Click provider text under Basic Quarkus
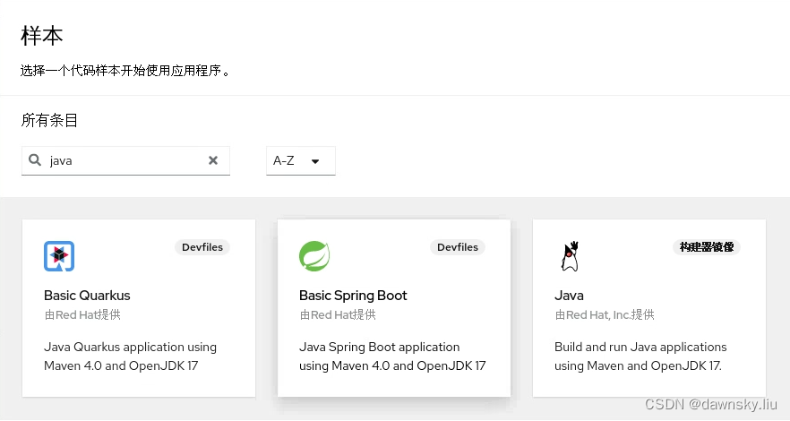 click(82, 314)
